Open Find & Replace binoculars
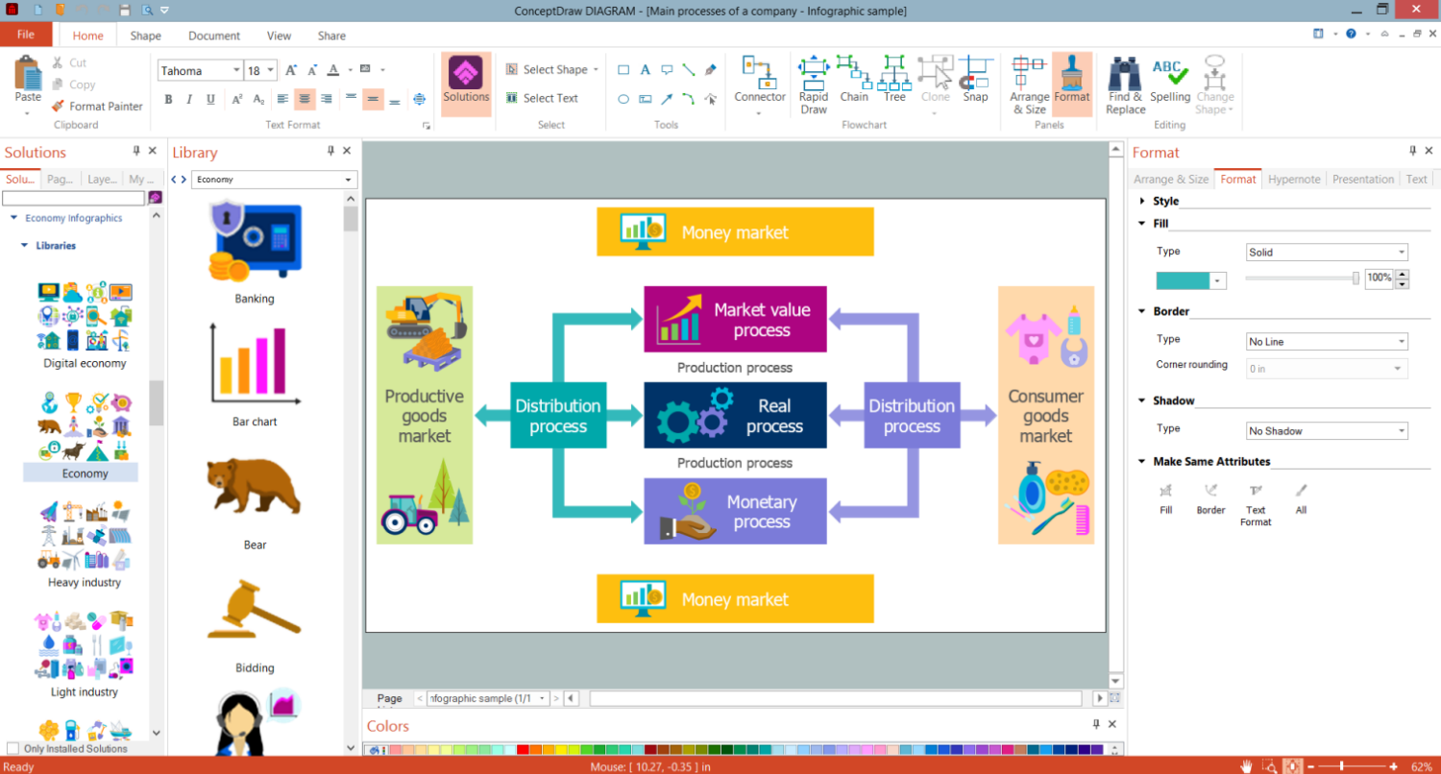Screen dimensions: 1441x774 [x=1125, y=85]
